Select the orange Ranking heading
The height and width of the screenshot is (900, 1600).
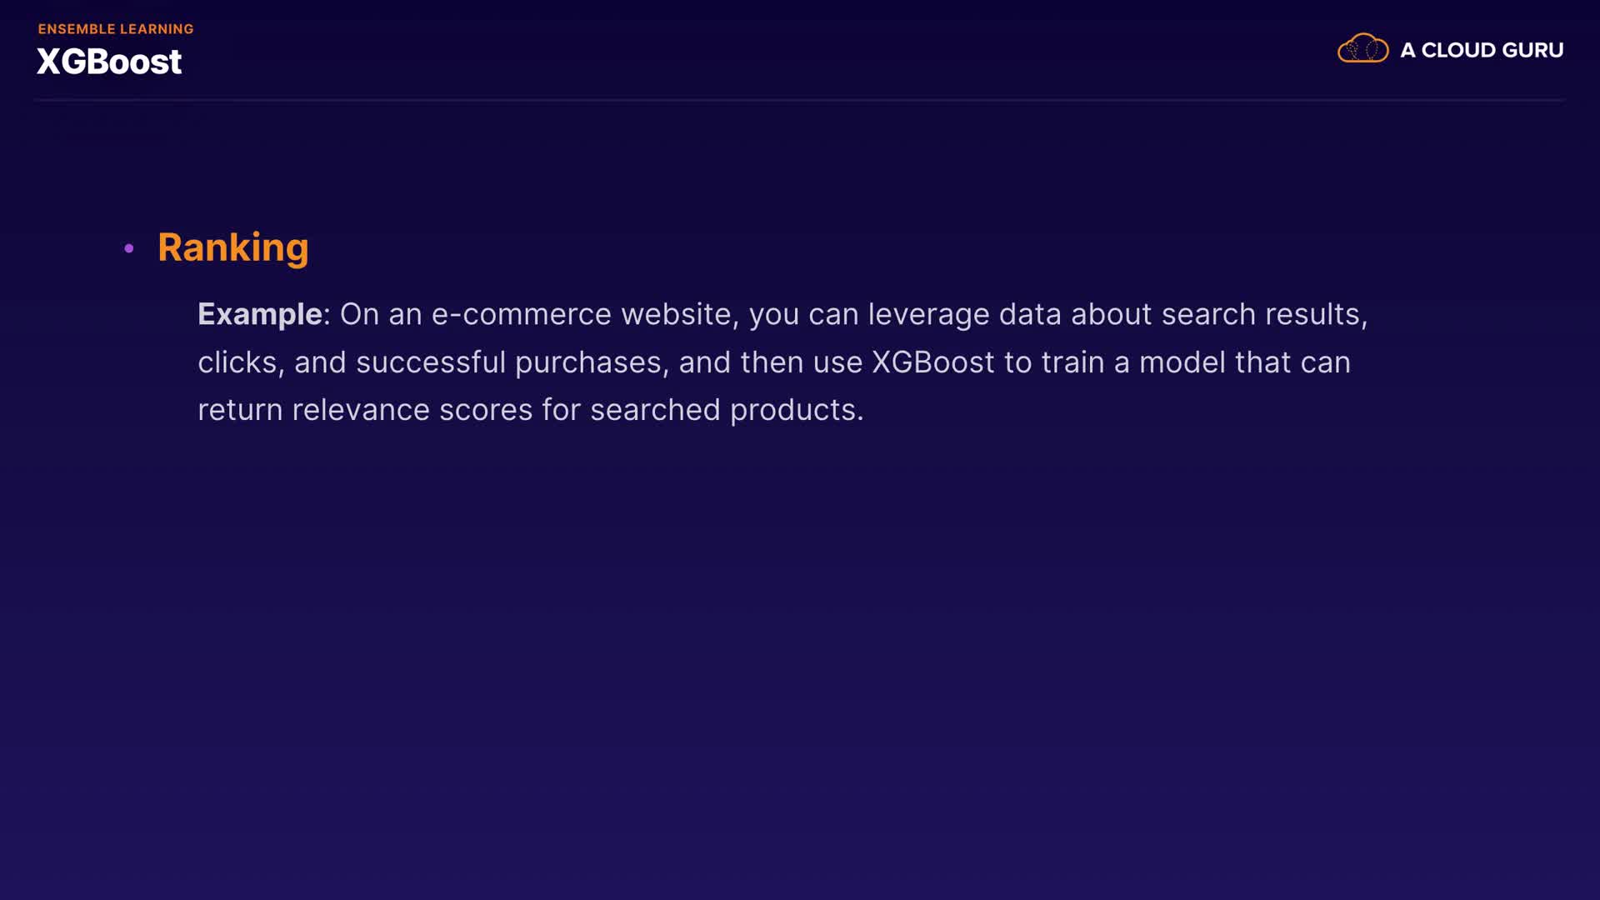point(232,247)
